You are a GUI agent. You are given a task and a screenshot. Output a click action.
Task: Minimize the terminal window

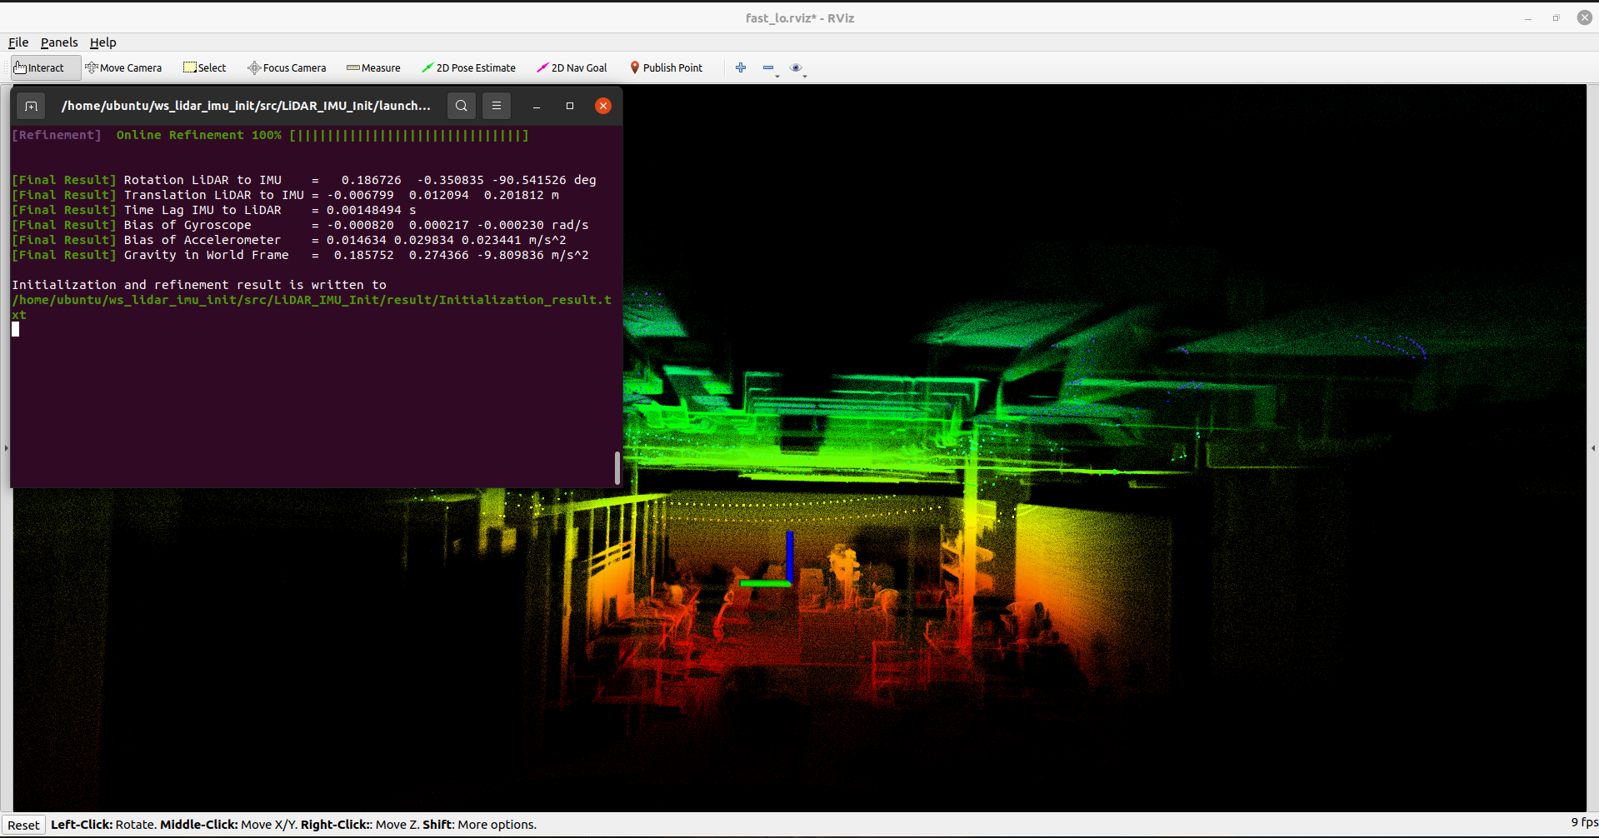tap(537, 106)
